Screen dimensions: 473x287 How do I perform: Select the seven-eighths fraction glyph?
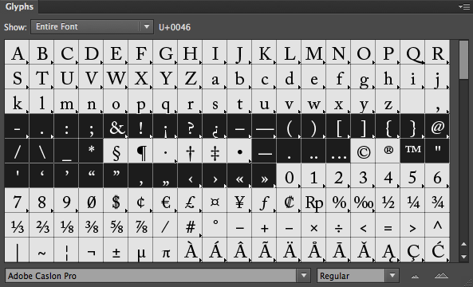click(x=140, y=225)
